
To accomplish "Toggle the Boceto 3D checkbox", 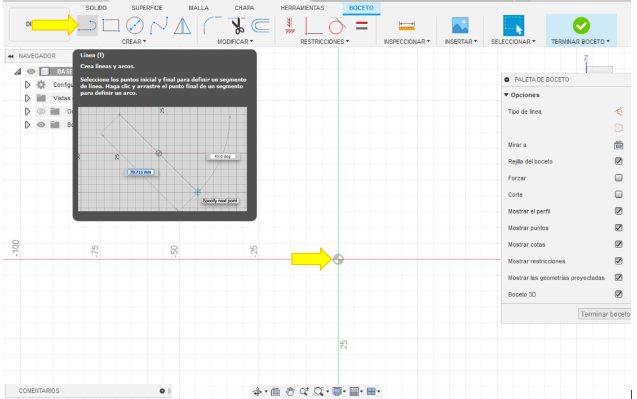I will pos(618,294).
